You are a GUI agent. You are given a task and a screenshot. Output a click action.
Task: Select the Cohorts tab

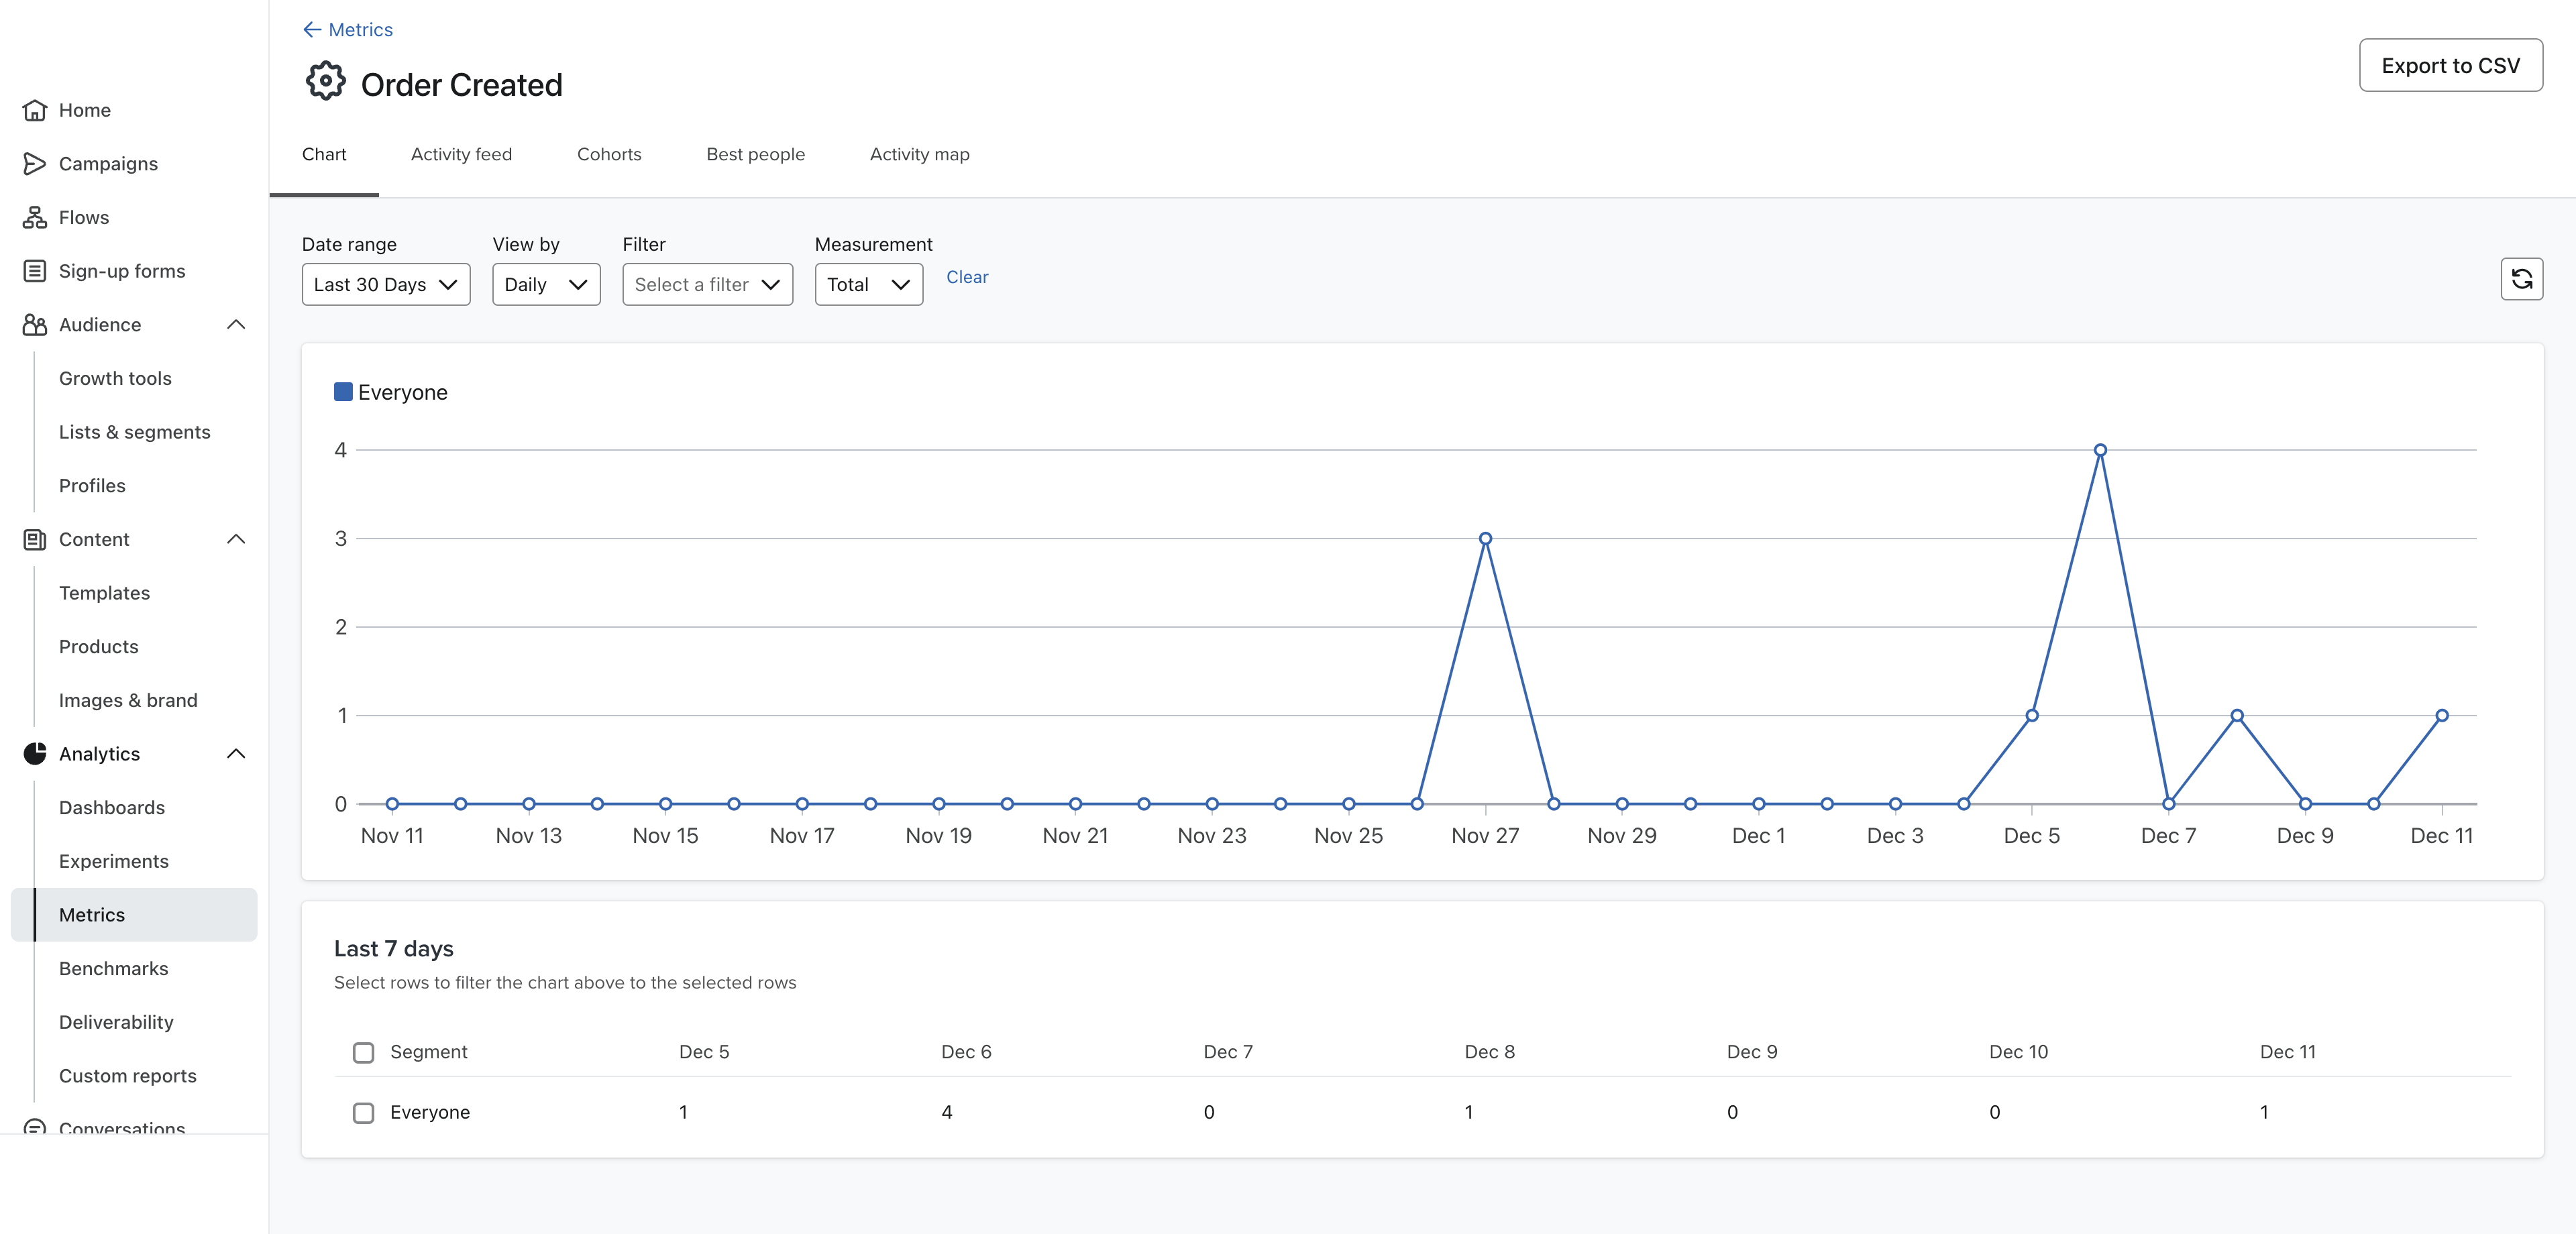610,153
